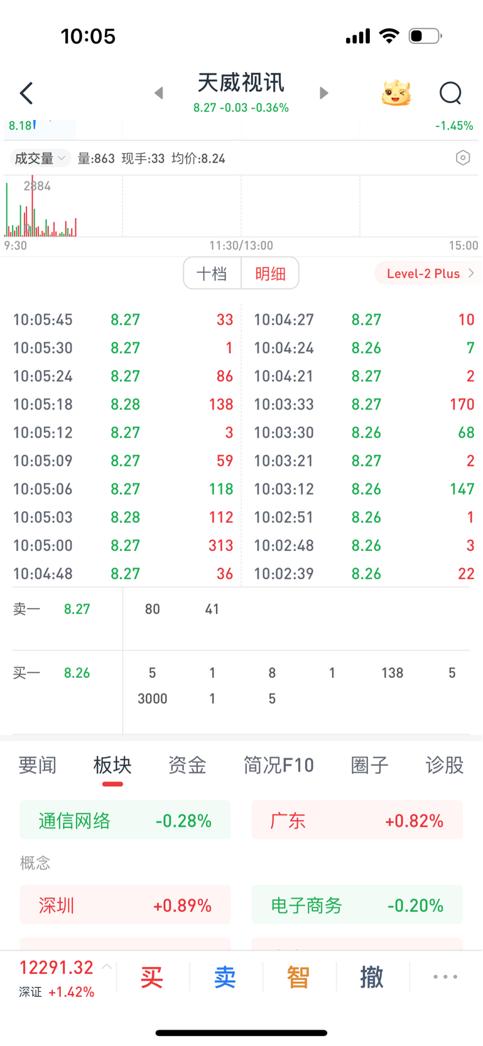Image resolution: width=483 pixels, height=1046 pixels.
Task: Tap the 天威视讯 stock title
Action: click(241, 83)
